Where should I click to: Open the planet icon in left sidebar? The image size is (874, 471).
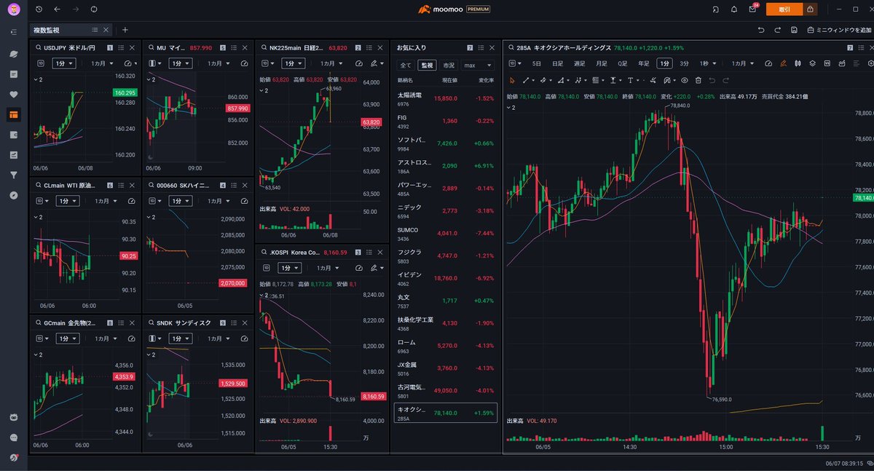(x=14, y=54)
